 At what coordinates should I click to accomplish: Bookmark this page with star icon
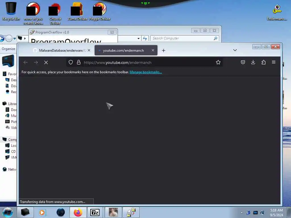pos(218,62)
